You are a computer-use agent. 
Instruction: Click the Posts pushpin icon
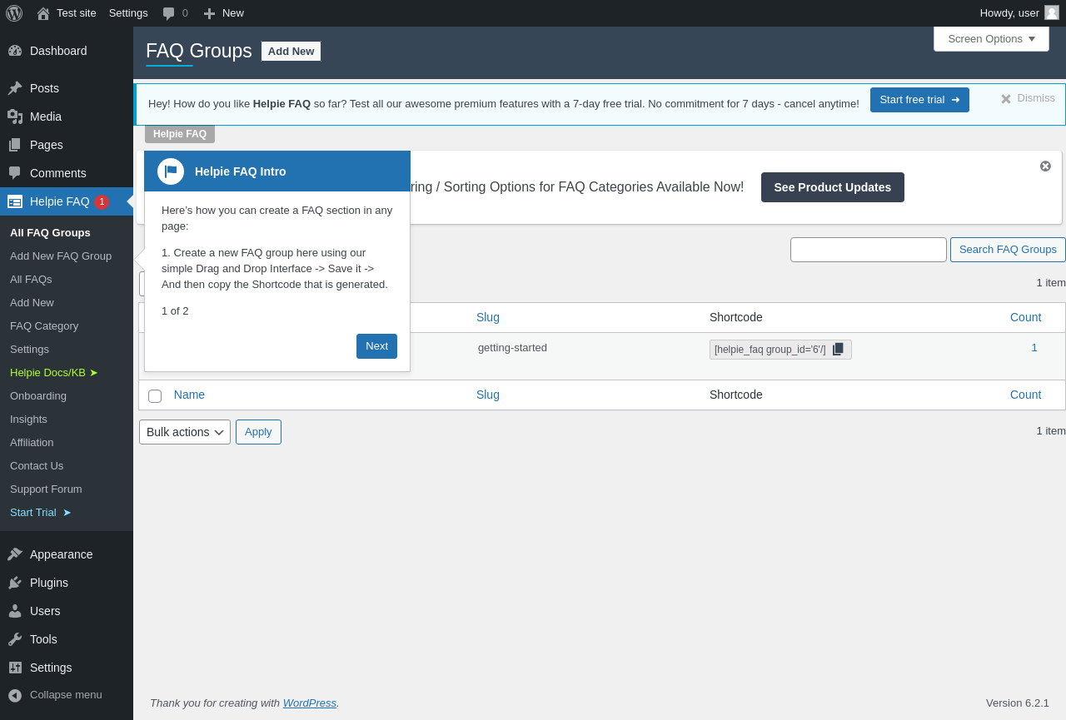(x=15, y=88)
